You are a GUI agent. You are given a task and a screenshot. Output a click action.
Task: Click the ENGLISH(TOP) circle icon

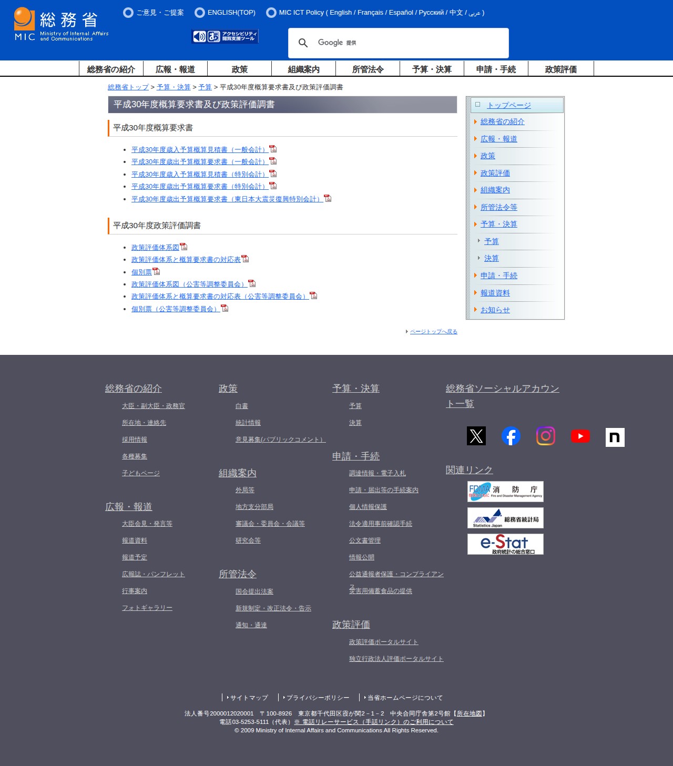point(200,13)
